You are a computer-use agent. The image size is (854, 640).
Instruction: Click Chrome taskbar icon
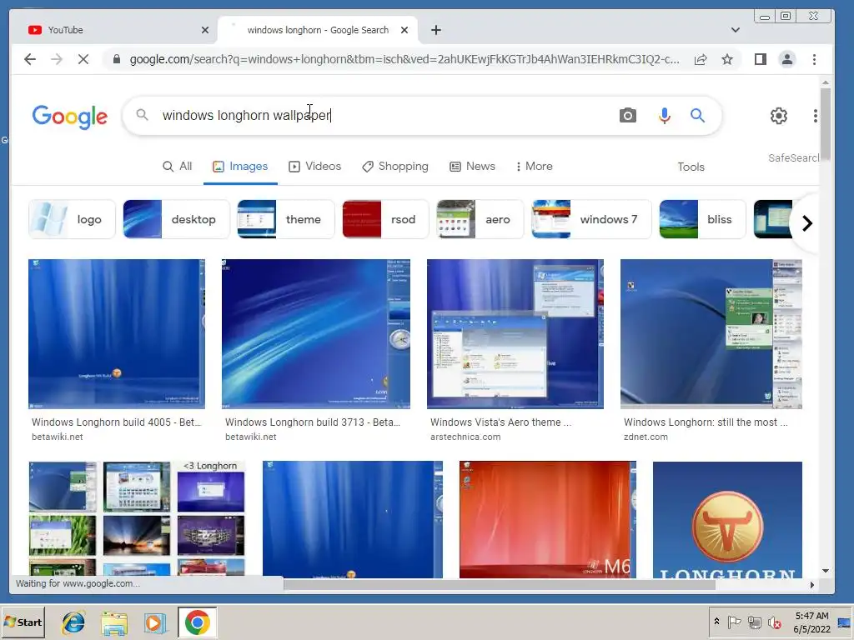pos(197,622)
